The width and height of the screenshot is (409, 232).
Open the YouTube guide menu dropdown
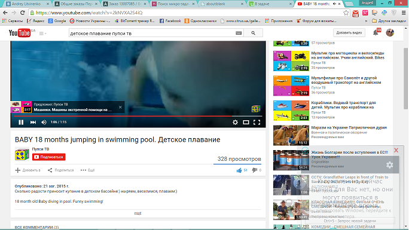43,33
